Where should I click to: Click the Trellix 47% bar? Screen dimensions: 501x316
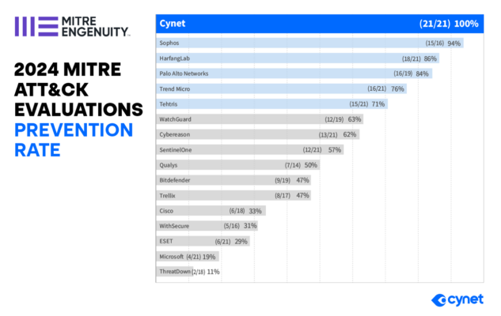(233, 195)
